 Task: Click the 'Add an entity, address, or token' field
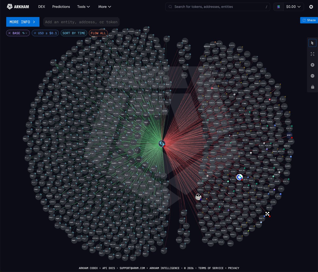pos(81,22)
